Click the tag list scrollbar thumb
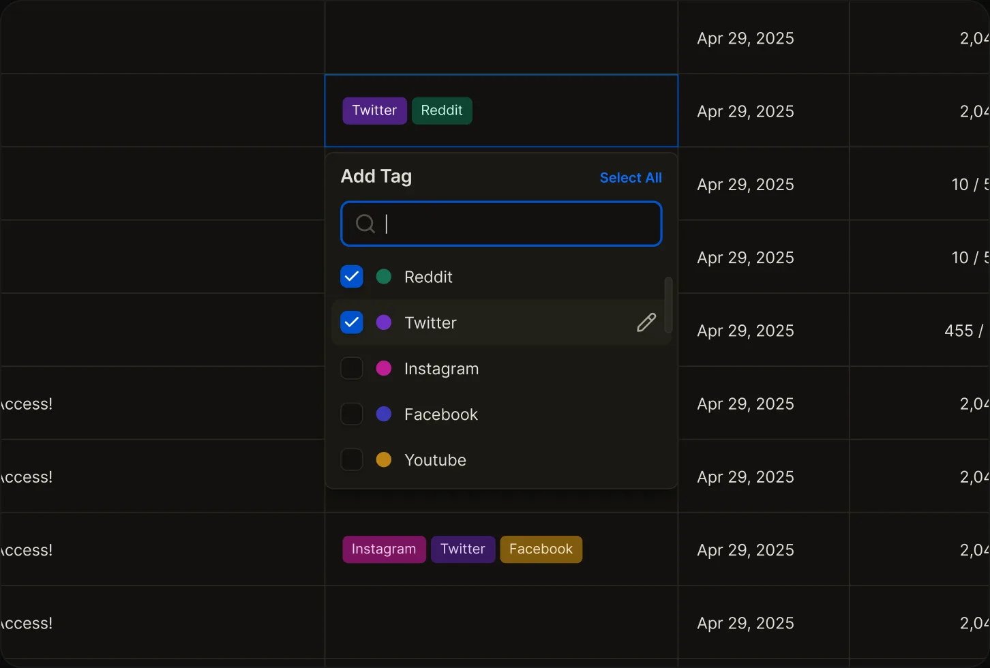990x668 pixels. [668, 304]
